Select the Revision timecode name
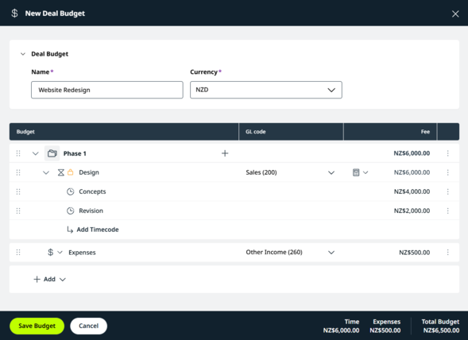The image size is (468, 340). click(91, 211)
